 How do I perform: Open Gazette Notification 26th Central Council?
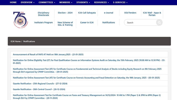click(39, 89)
